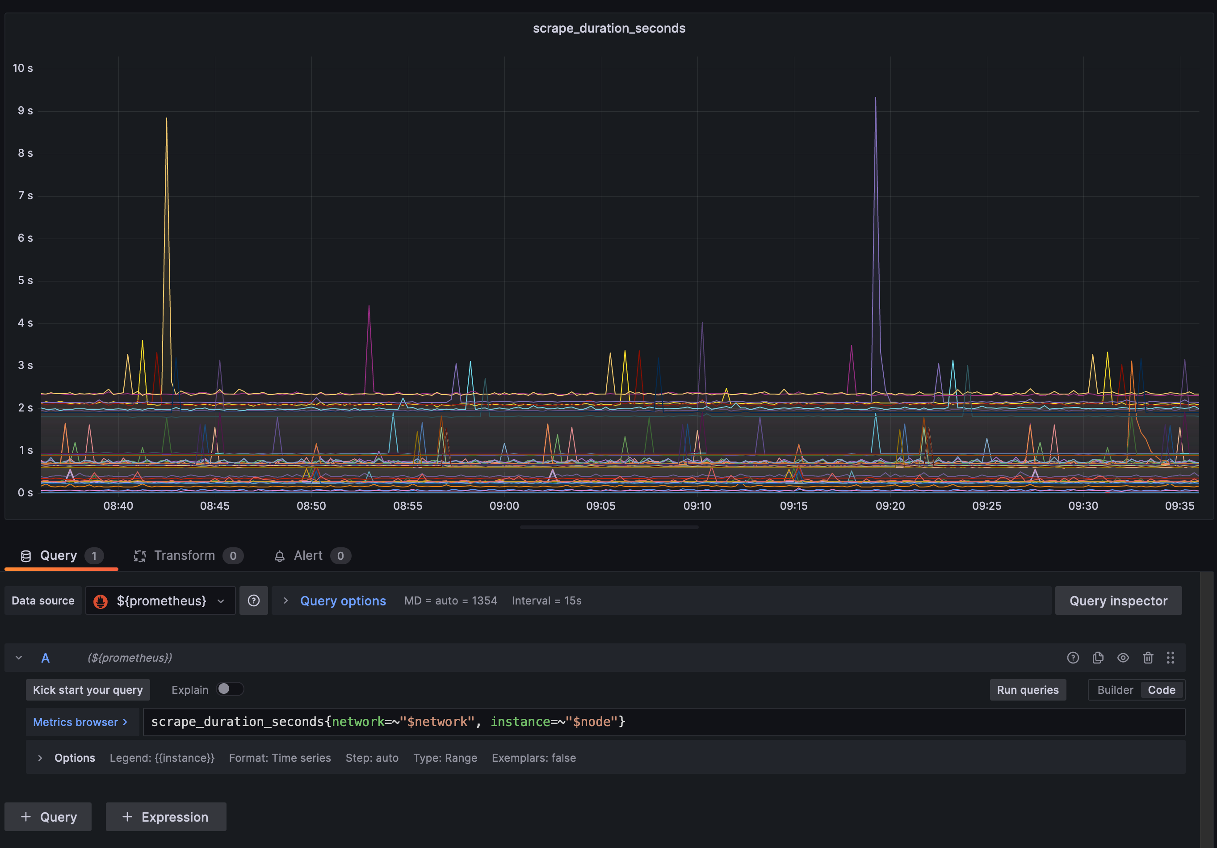Click the Prometheus data source logo
1217x848 pixels.
[x=101, y=600]
